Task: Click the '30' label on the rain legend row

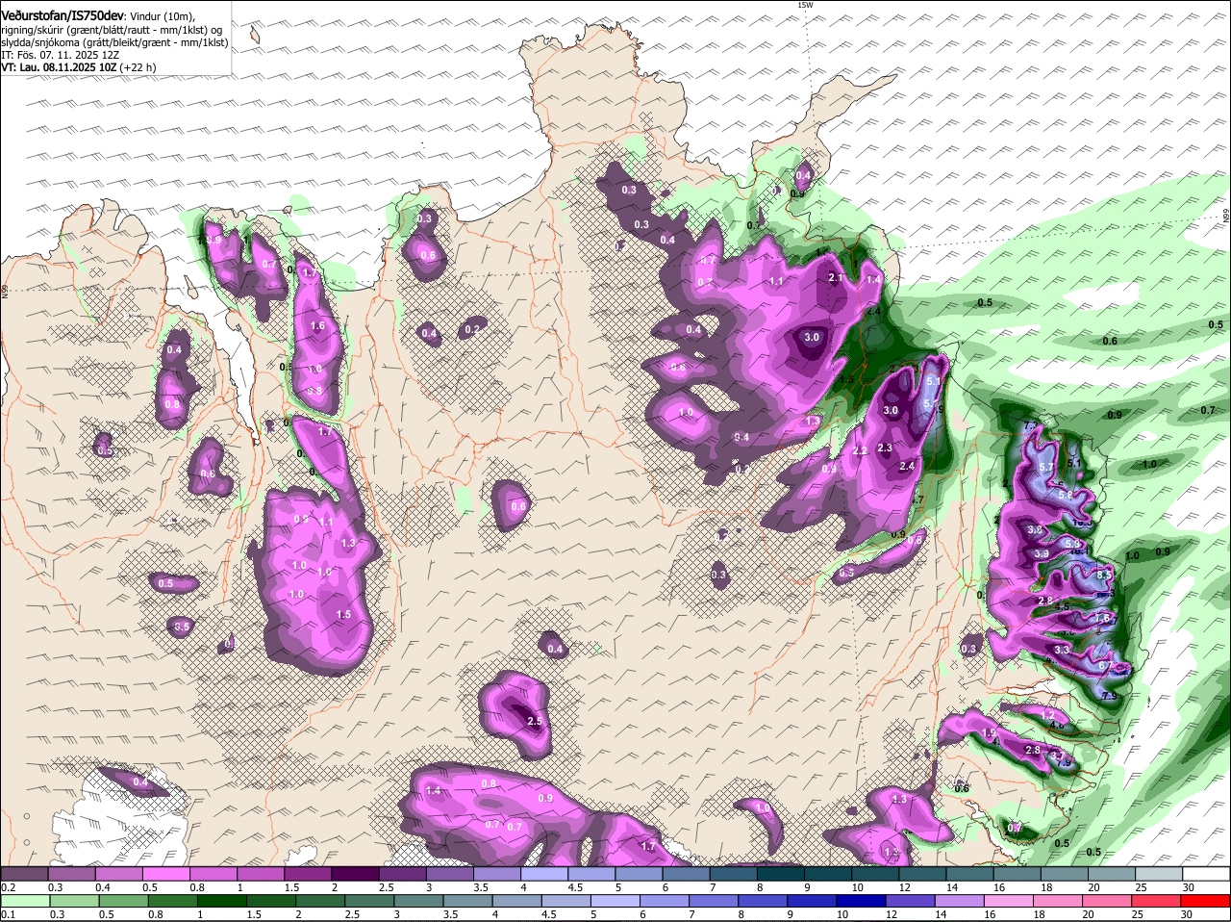Action: coord(1186,914)
